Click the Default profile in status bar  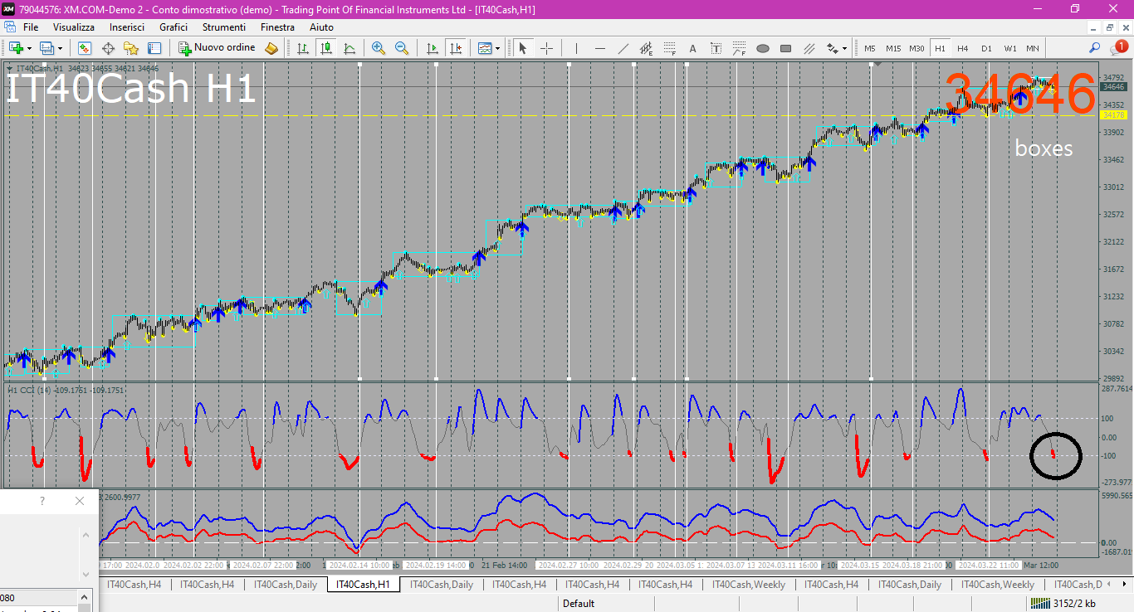[x=579, y=604]
